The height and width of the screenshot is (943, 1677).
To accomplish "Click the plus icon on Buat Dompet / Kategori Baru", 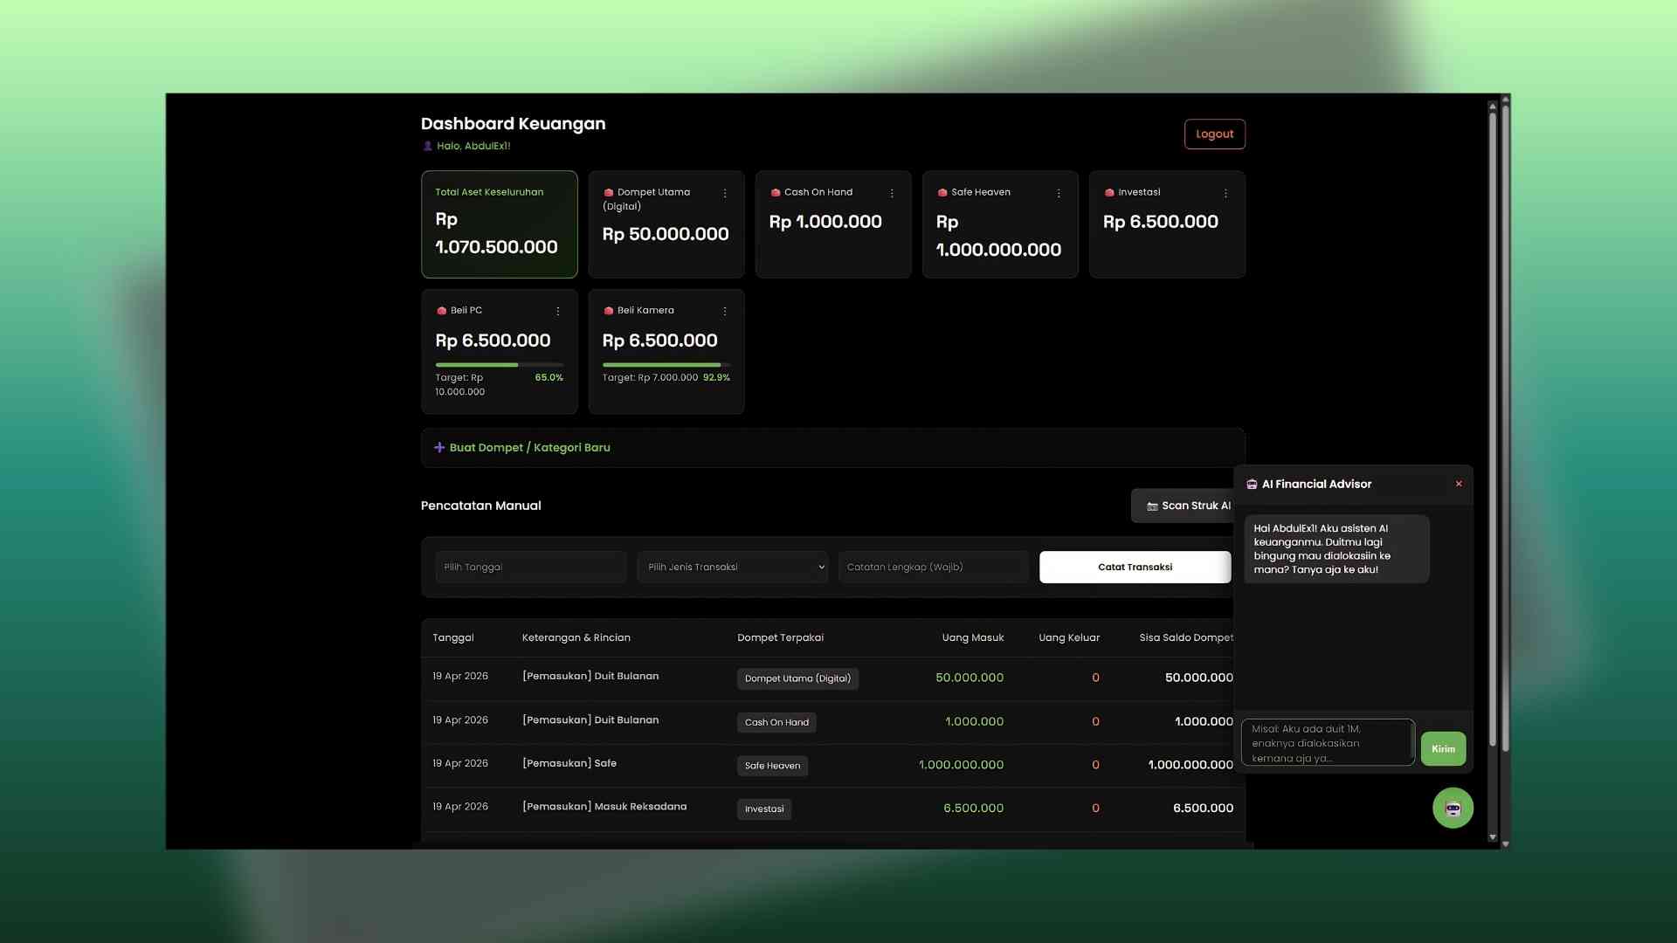I will point(439,447).
